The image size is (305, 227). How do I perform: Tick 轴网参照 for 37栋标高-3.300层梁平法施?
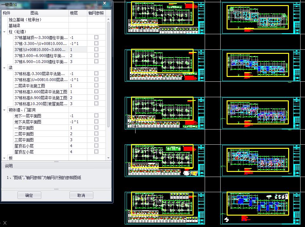point(96,73)
